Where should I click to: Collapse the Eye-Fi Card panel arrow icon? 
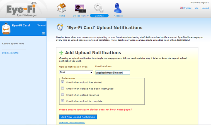click(43, 33)
